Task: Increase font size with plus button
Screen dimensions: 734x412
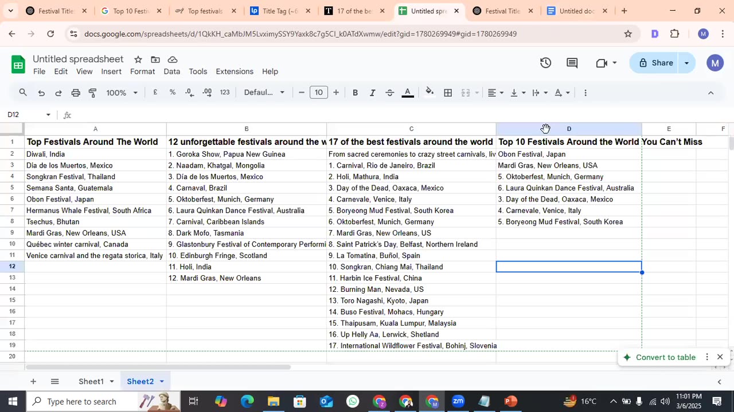Action: pos(336,93)
